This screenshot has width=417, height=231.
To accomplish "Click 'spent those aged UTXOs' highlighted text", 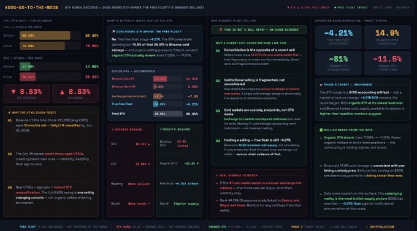I will tap(64, 154).
